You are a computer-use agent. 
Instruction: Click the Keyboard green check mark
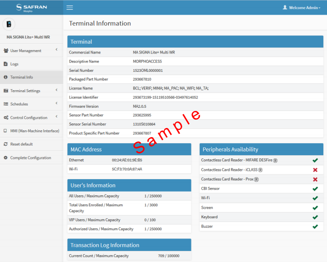315,217
